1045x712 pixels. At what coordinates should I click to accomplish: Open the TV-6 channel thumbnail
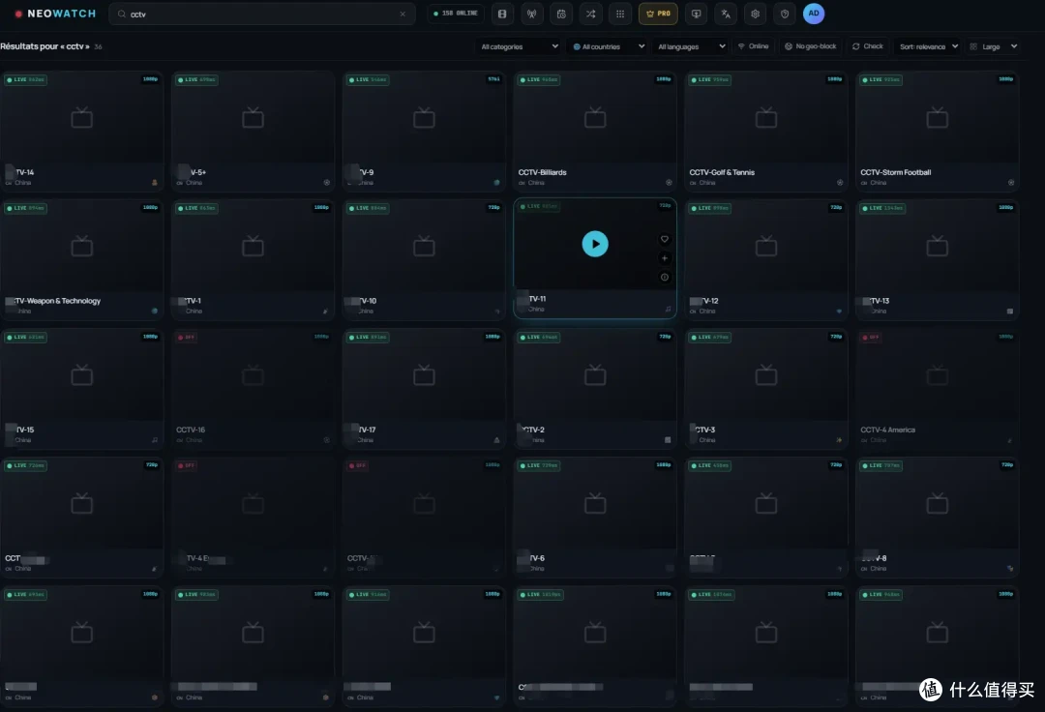[595, 504]
